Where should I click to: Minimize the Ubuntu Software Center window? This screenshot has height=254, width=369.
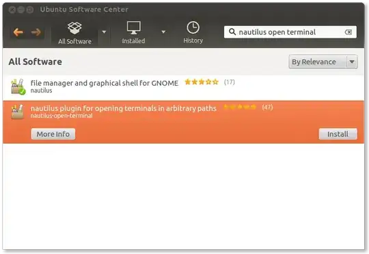click(x=21, y=10)
